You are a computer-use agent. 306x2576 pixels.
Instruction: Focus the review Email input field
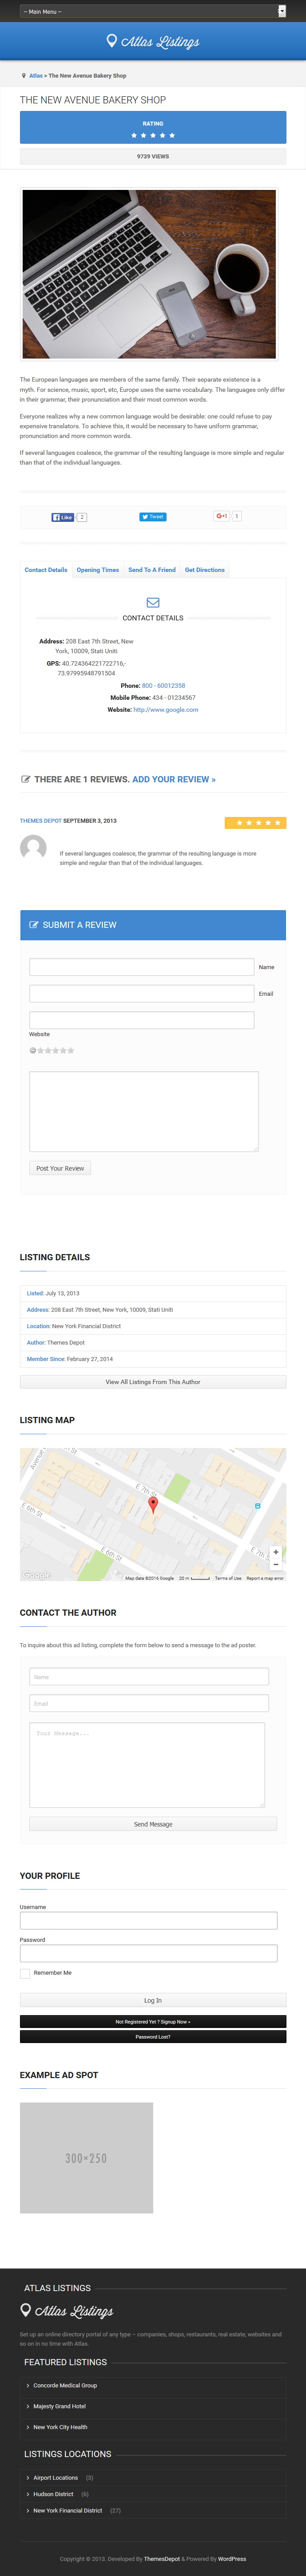(142, 993)
